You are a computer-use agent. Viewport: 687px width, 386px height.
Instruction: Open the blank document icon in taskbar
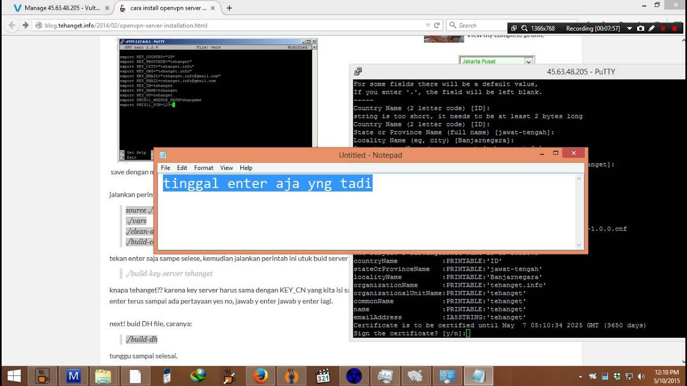tap(135, 376)
